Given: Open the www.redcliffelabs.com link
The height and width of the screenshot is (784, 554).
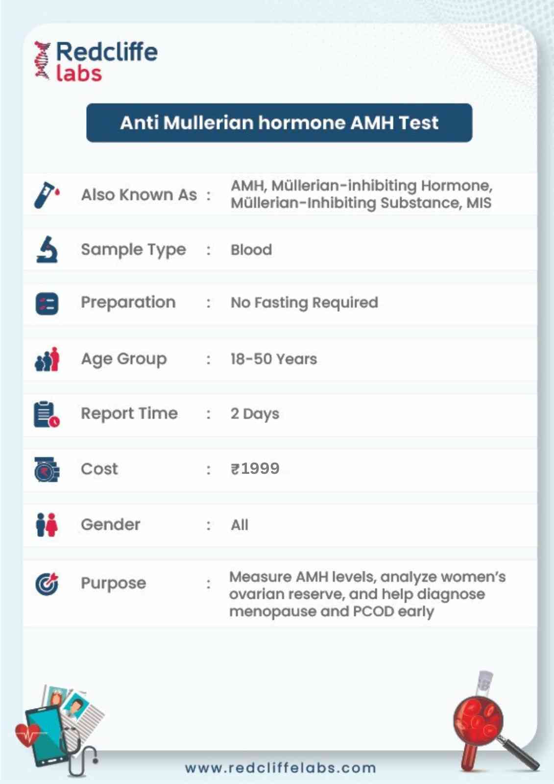Looking at the screenshot, I should pyautogui.click(x=280, y=767).
